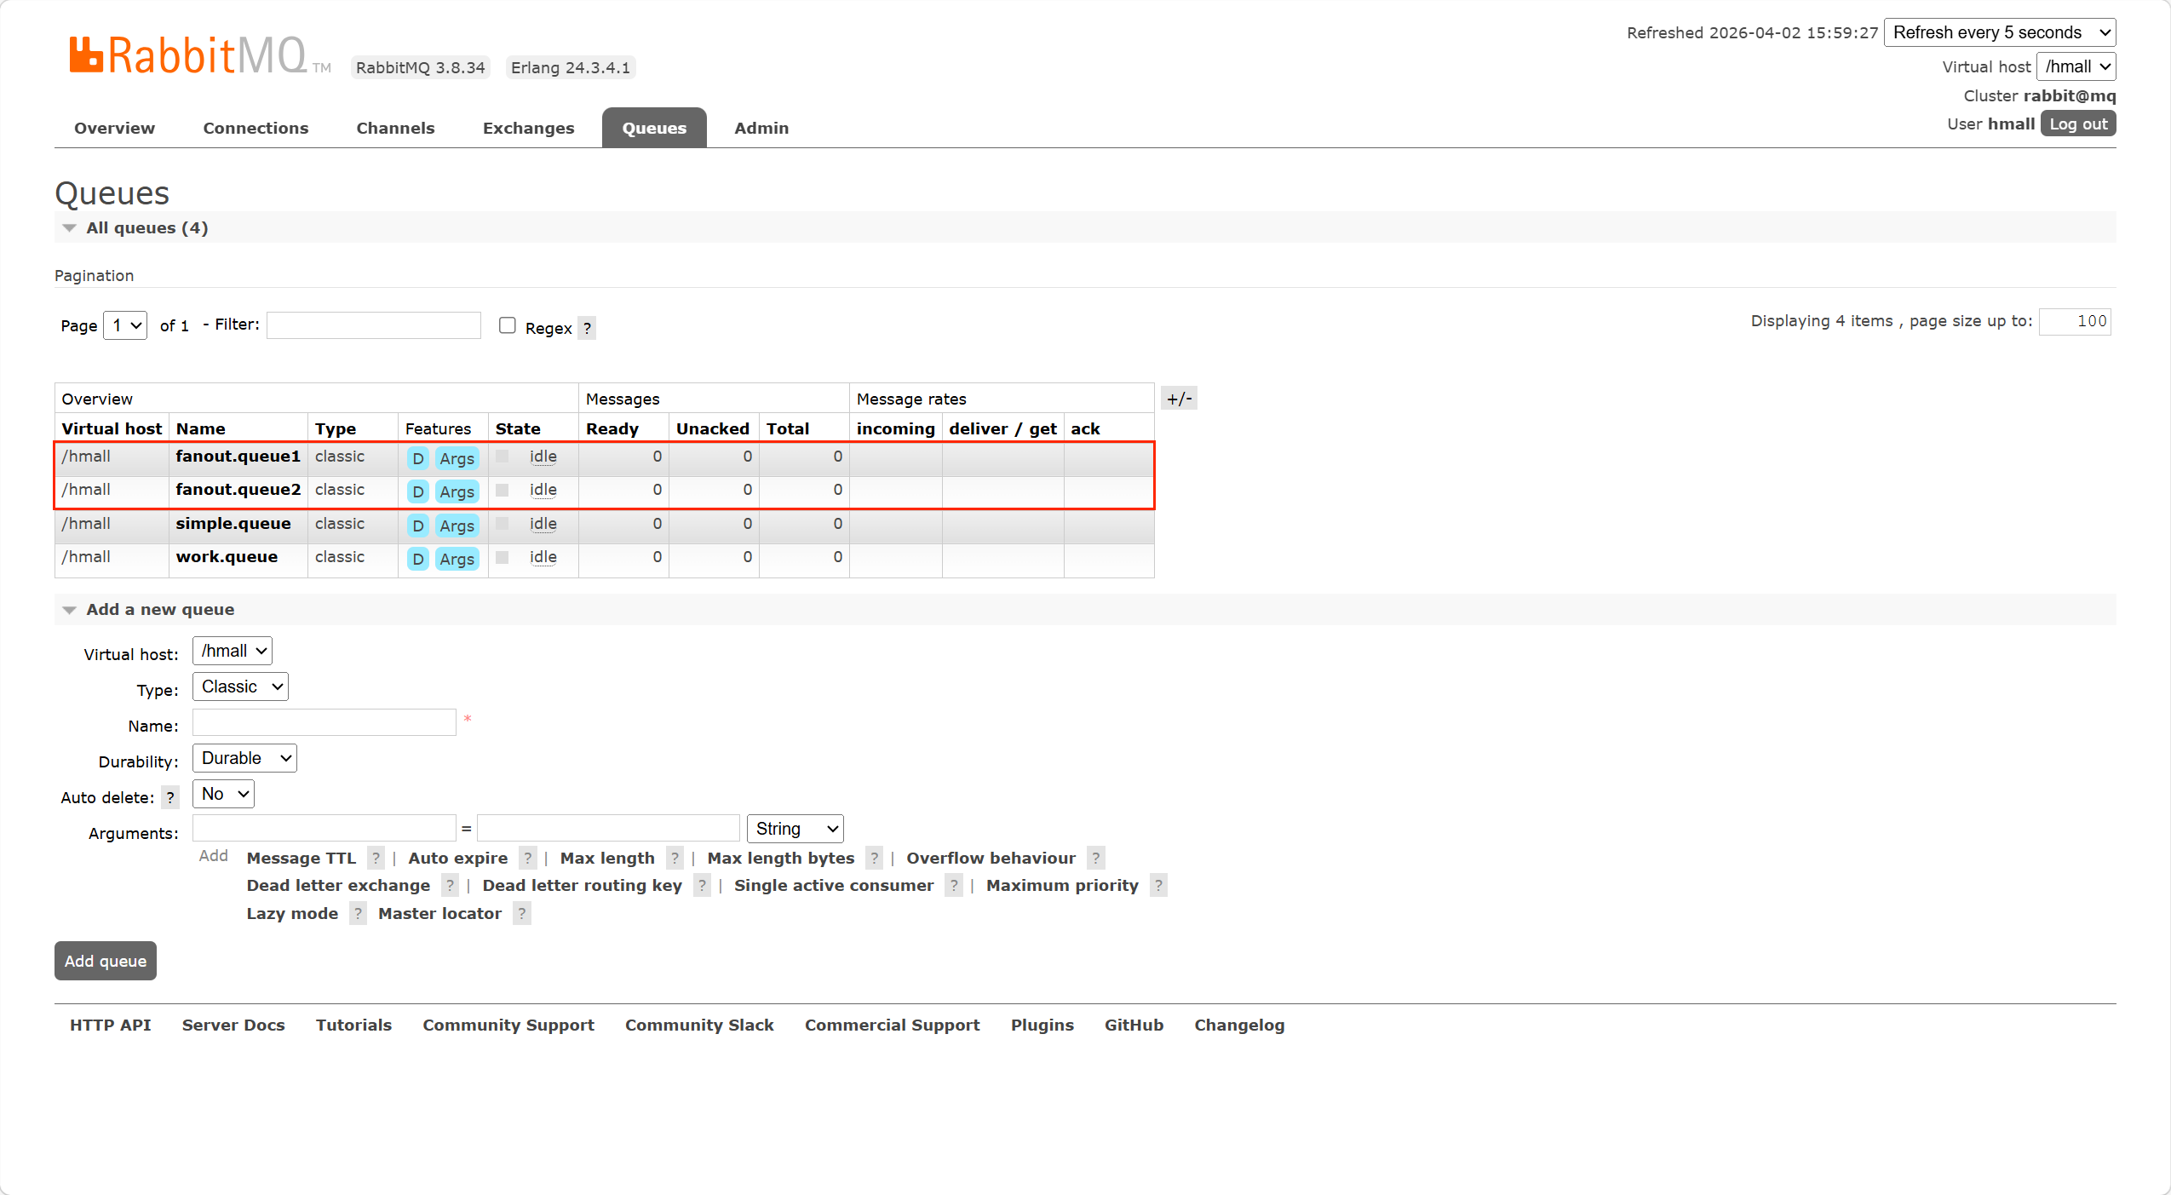Open the Durability dropdown
The image size is (2171, 1195).
click(x=244, y=758)
